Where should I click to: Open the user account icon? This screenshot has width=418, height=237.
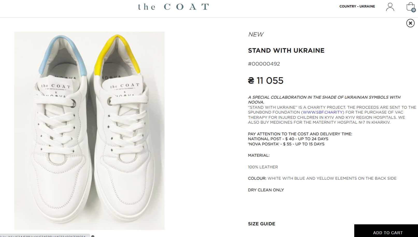point(390,7)
